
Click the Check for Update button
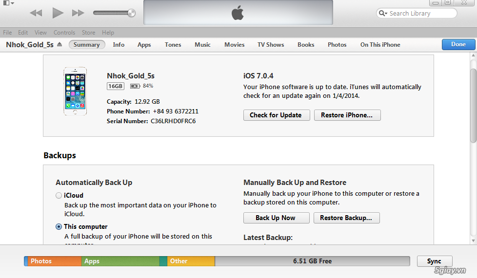coord(277,115)
